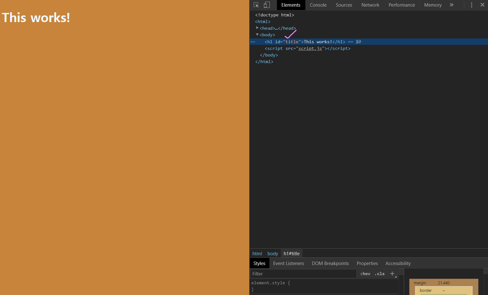Open the Performance tab
The image size is (488, 295).
coord(402,5)
